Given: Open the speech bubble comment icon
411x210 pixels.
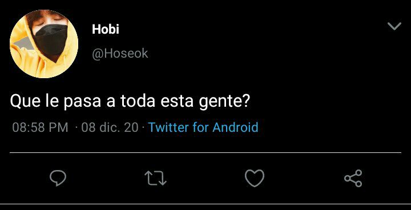Looking at the screenshot, I should point(58,178).
